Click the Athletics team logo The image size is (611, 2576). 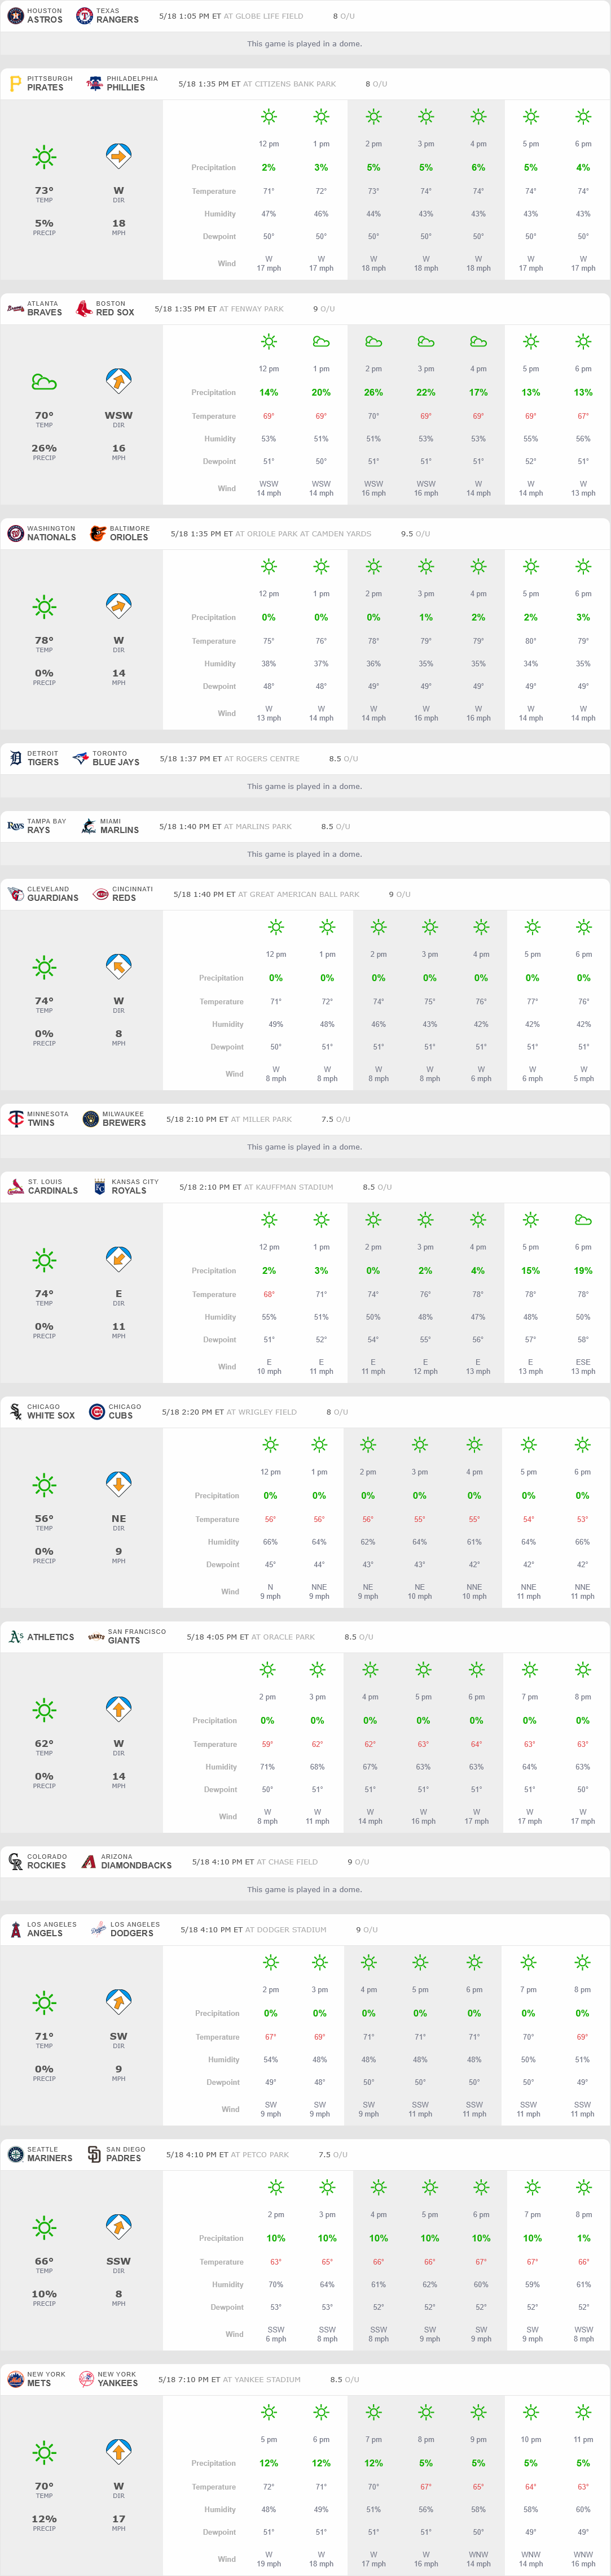pyautogui.click(x=15, y=1638)
